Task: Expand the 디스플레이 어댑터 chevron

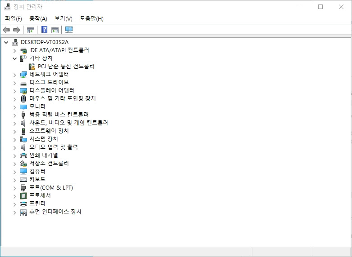Action: click(15, 91)
